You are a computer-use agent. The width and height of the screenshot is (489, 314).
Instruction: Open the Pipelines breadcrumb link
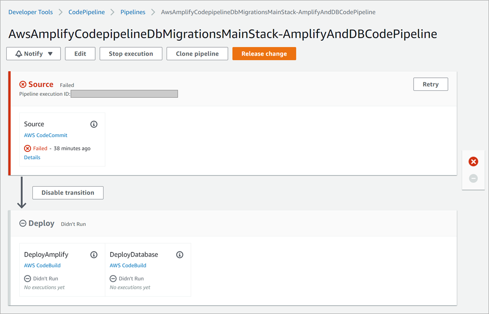(x=133, y=12)
